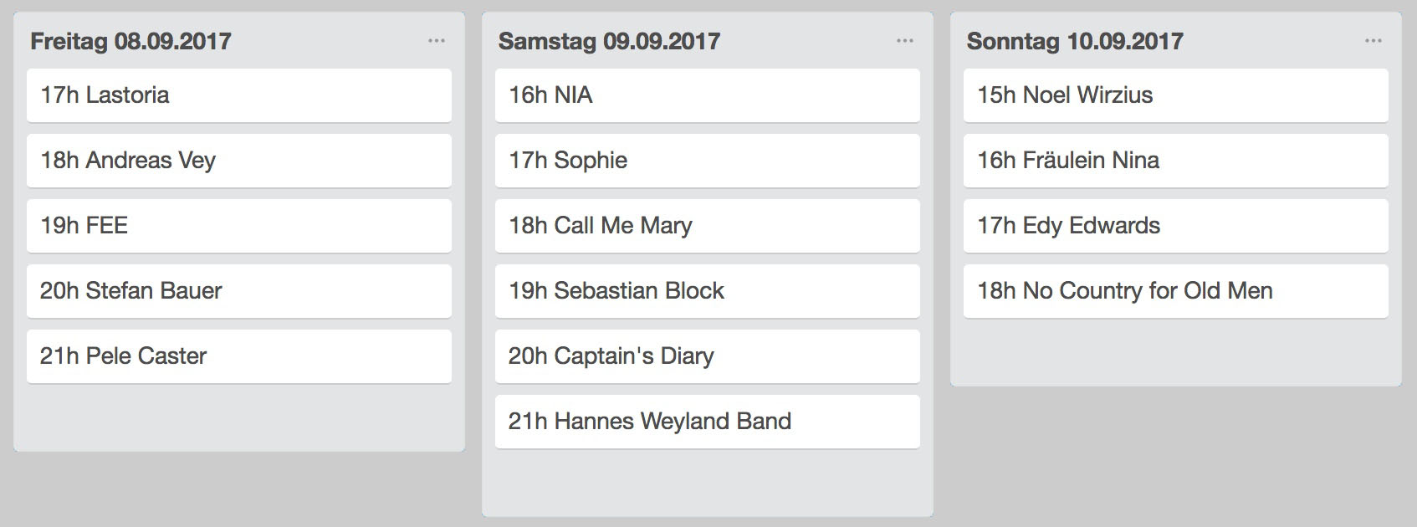Open the 18h Andreas Vey card
The width and height of the screenshot is (1417, 527).
(x=239, y=161)
